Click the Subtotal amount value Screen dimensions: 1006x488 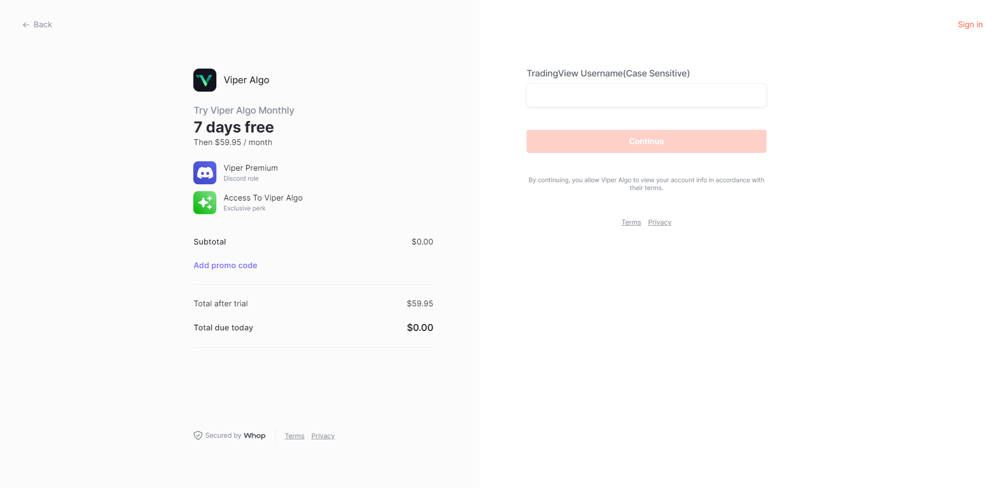(x=422, y=242)
